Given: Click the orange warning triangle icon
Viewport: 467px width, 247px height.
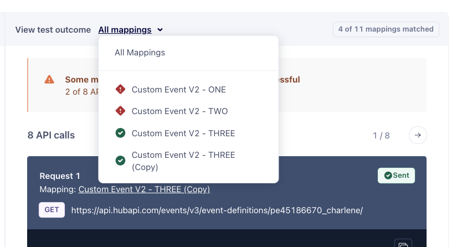Looking at the screenshot, I should (49, 79).
